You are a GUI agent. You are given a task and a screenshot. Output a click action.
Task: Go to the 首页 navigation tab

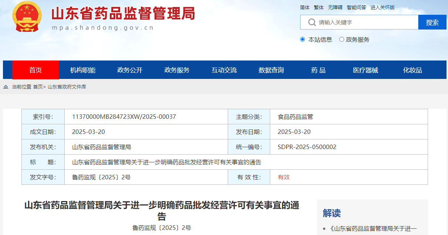[35, 70]
